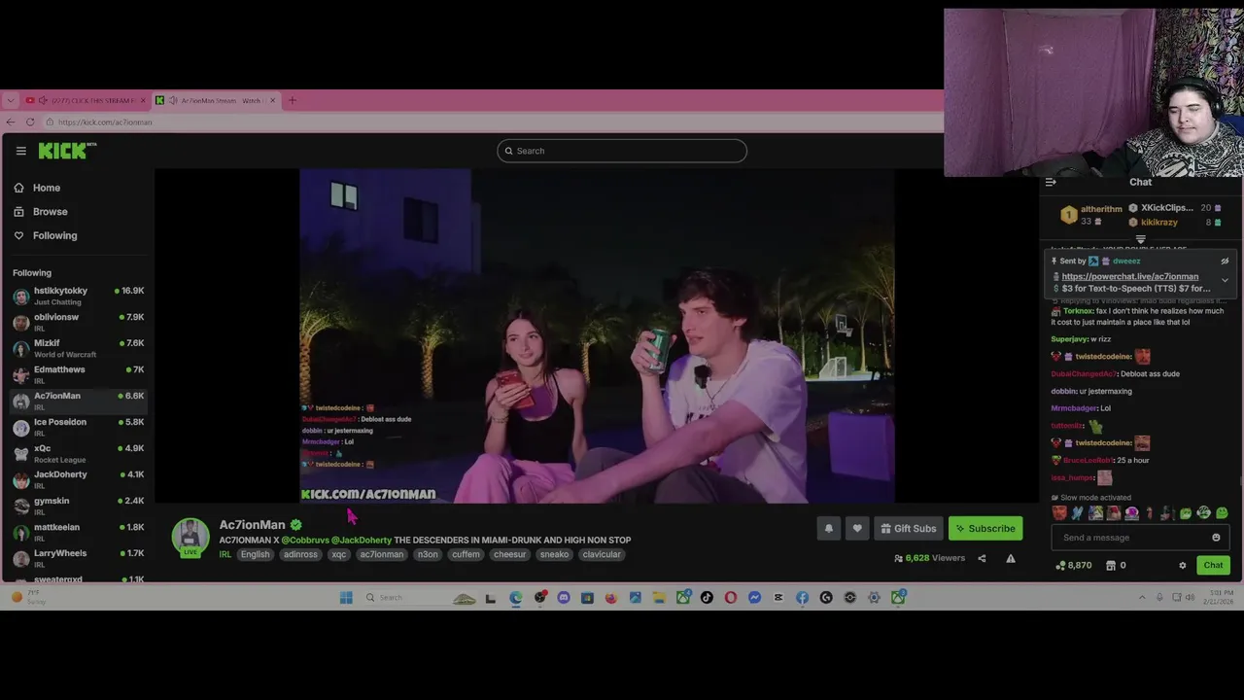Screen dimensions: 1244x700
Task: Switch to the YouTube CLICK THIS STREAM tab
Action: (86, 100)
